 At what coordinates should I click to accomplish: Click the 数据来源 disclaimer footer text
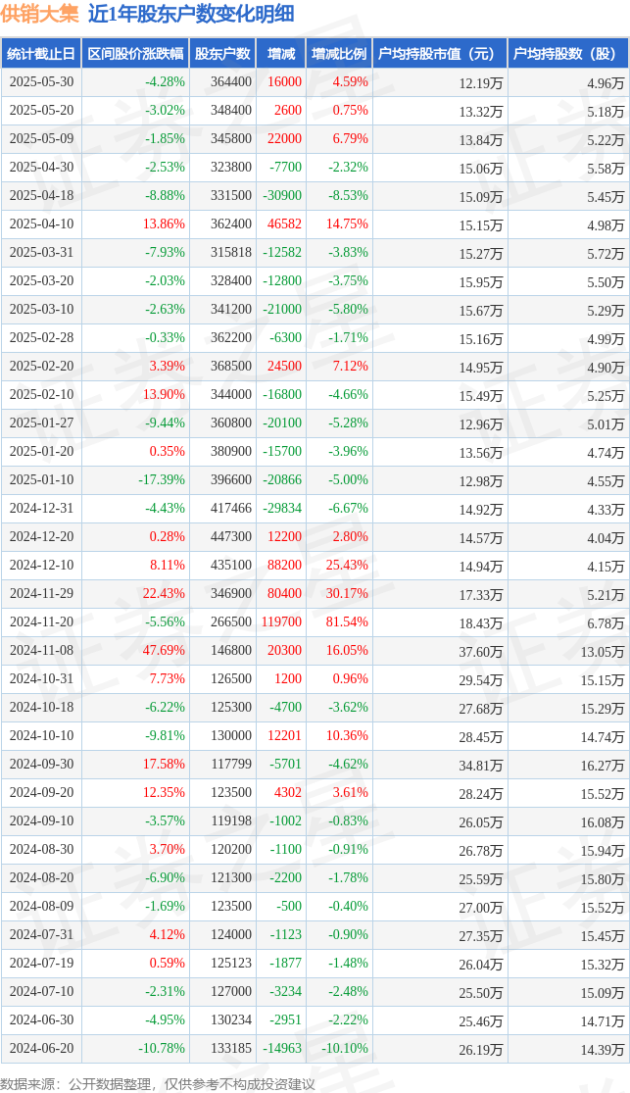158,1084
